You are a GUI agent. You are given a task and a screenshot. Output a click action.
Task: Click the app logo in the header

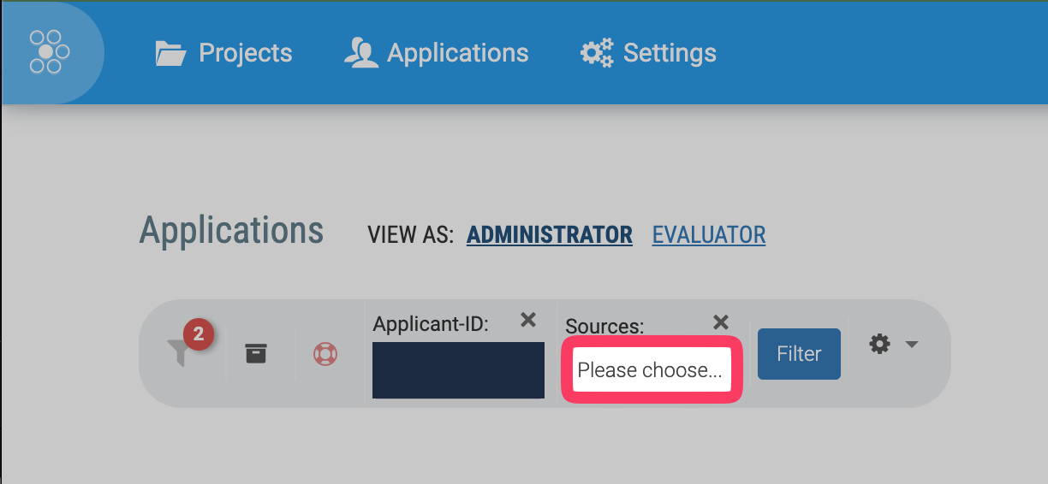tap(50, 53)
